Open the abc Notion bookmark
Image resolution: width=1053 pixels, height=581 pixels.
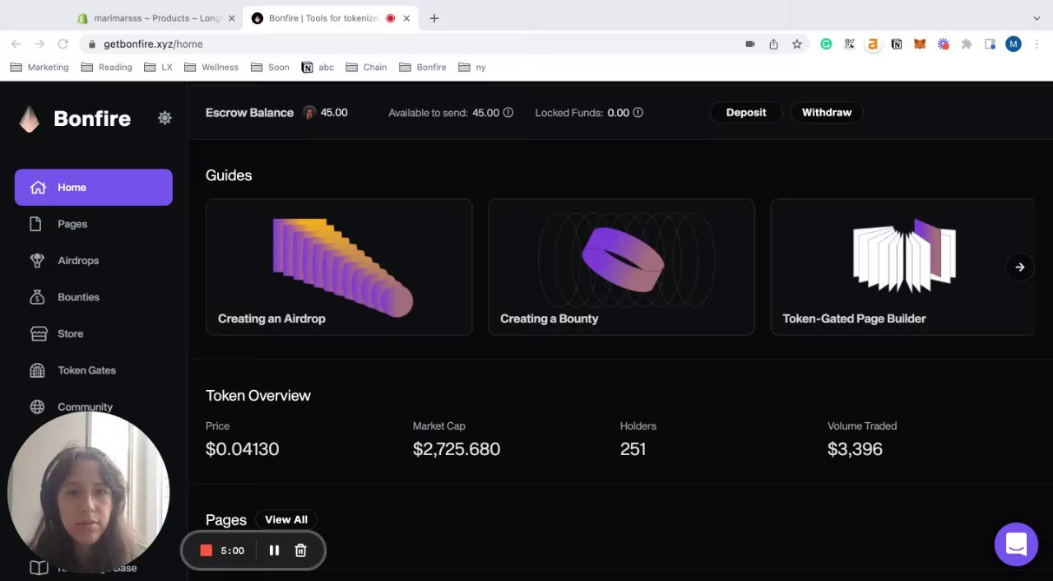(x=318, y=67)
